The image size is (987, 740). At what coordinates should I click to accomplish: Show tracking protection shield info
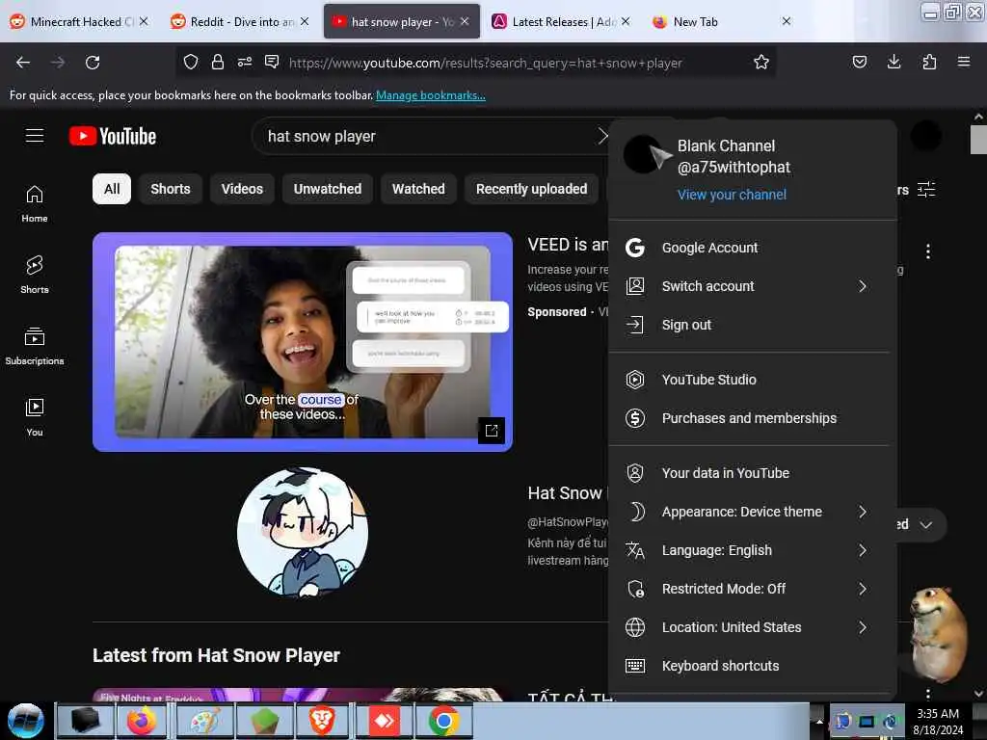(191, 62)
